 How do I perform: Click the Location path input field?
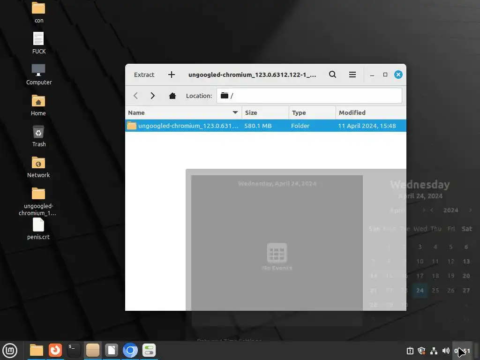[309, 96]
